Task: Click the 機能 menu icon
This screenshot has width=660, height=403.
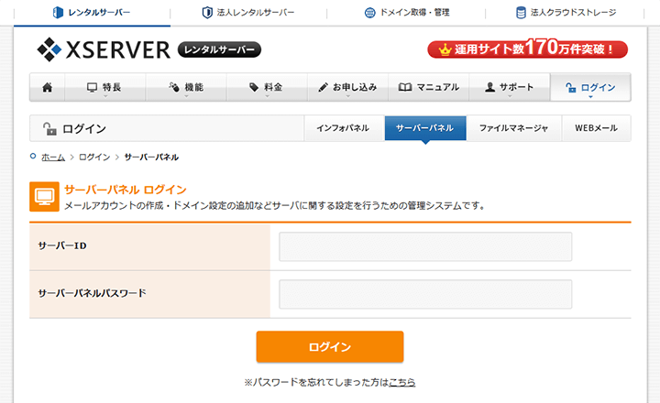Action: pyautogui.click(x=174, y=87)
